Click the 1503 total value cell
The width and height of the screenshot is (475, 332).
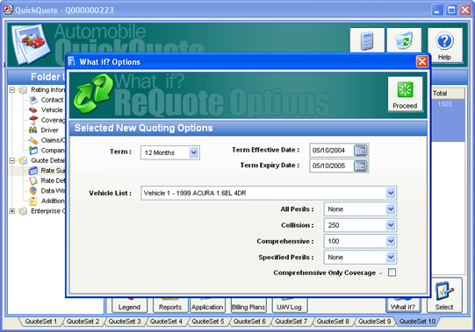click(444, 104)
